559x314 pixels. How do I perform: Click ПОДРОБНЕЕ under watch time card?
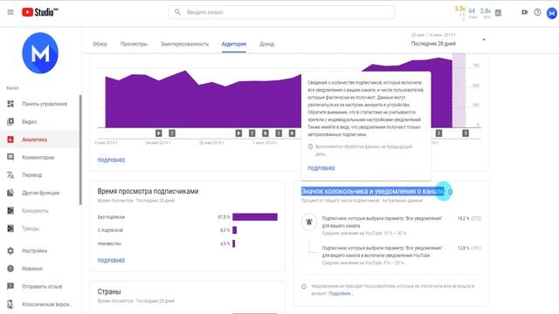[111, 261]
